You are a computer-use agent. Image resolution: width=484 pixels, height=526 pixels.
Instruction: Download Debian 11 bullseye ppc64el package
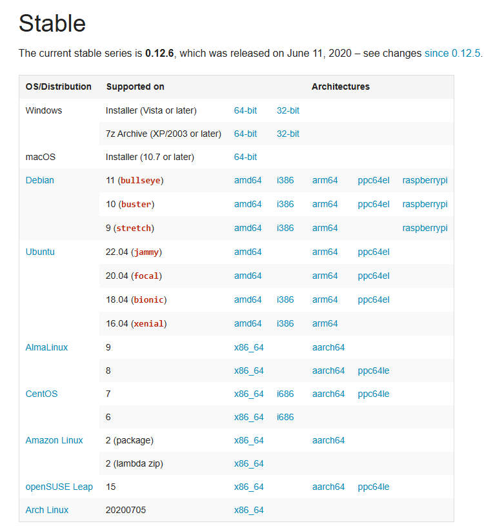[373, 181]
